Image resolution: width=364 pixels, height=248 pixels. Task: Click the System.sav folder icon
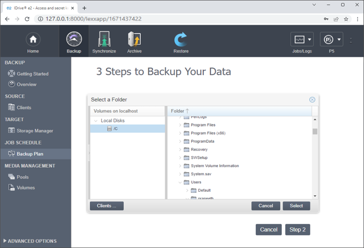pyautogui.click(x=187, y=174)
